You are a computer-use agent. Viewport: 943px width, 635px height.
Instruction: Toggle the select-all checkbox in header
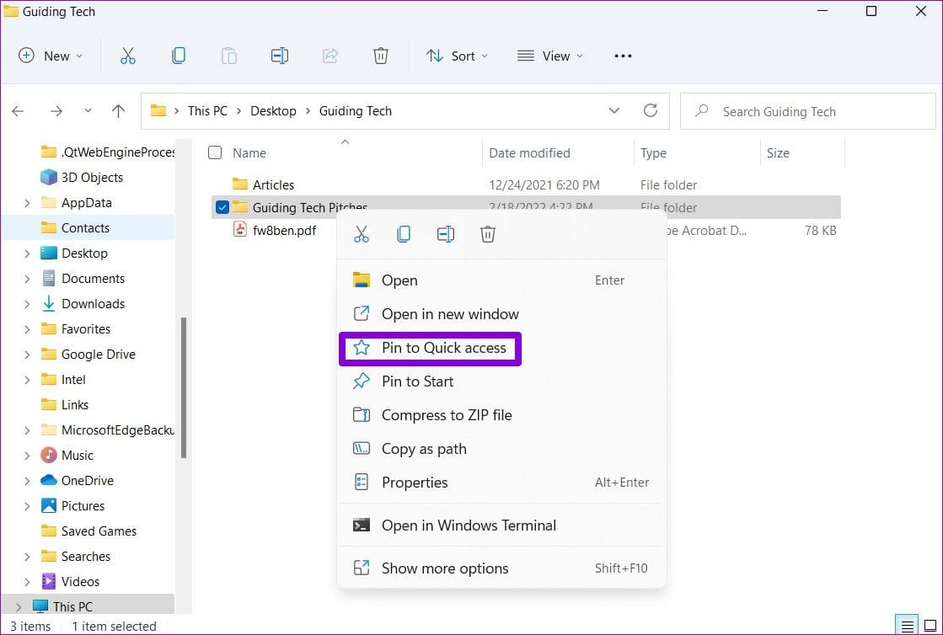(x=215, y=152)
